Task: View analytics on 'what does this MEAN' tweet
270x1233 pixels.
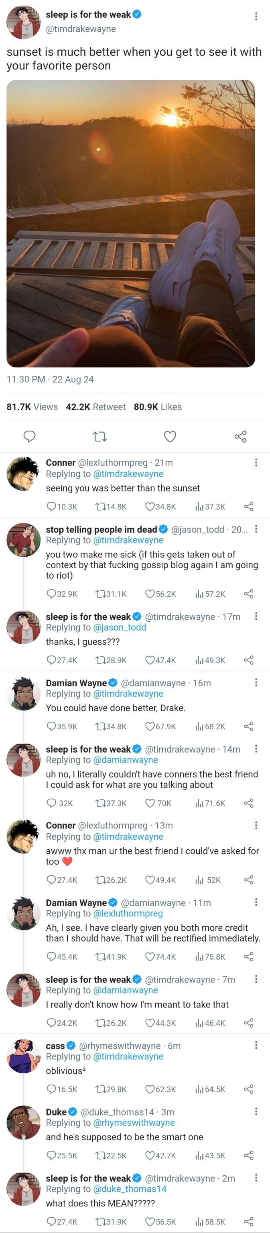Action: tap(200, 1221)
